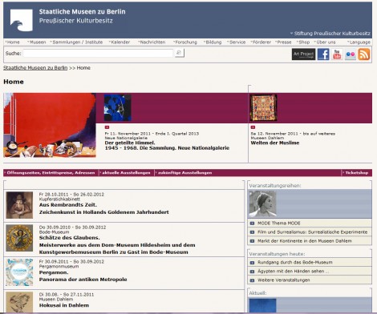Open the Facebook icon
Screen dimensions: 377x314
[323, 54]
